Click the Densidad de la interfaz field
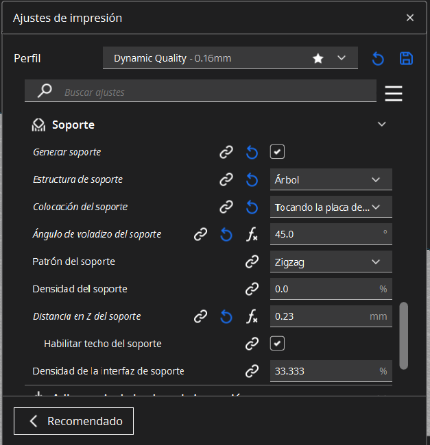Viewport: 430px width, 445px height. tap(324, 371)
